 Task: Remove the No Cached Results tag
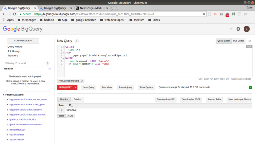coord(82,81)
